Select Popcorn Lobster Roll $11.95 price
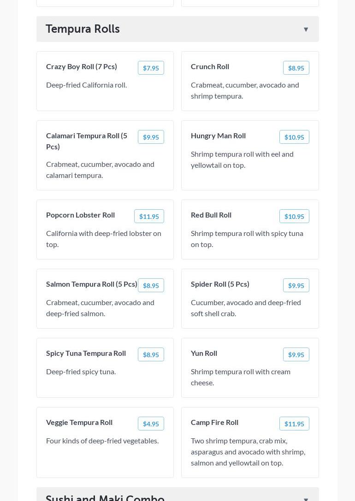 click(149, 216)
